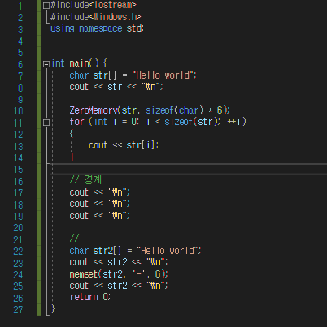Click 'cout' on line 18
Screen dimensions: 327x327
click(x=79, y=204)
